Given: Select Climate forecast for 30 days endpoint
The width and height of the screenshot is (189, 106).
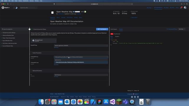Looking at the screenshot, I should pyautogui.click(x=9, y=33).
